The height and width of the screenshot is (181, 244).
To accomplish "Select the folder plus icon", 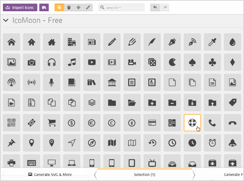I will point(152,102).
